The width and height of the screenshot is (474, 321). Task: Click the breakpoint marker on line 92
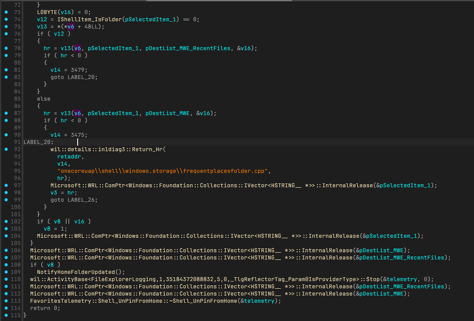[6, 149]
